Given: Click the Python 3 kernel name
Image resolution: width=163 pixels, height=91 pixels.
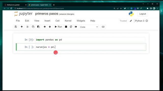Looking at the screenshot, I should tap(140, 21).
